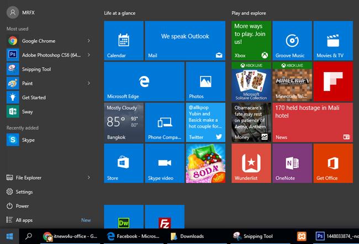Launch Microsoft Solitaire Collection tile
The width and height of the screenshot is (359, 244).
[251, 82]
